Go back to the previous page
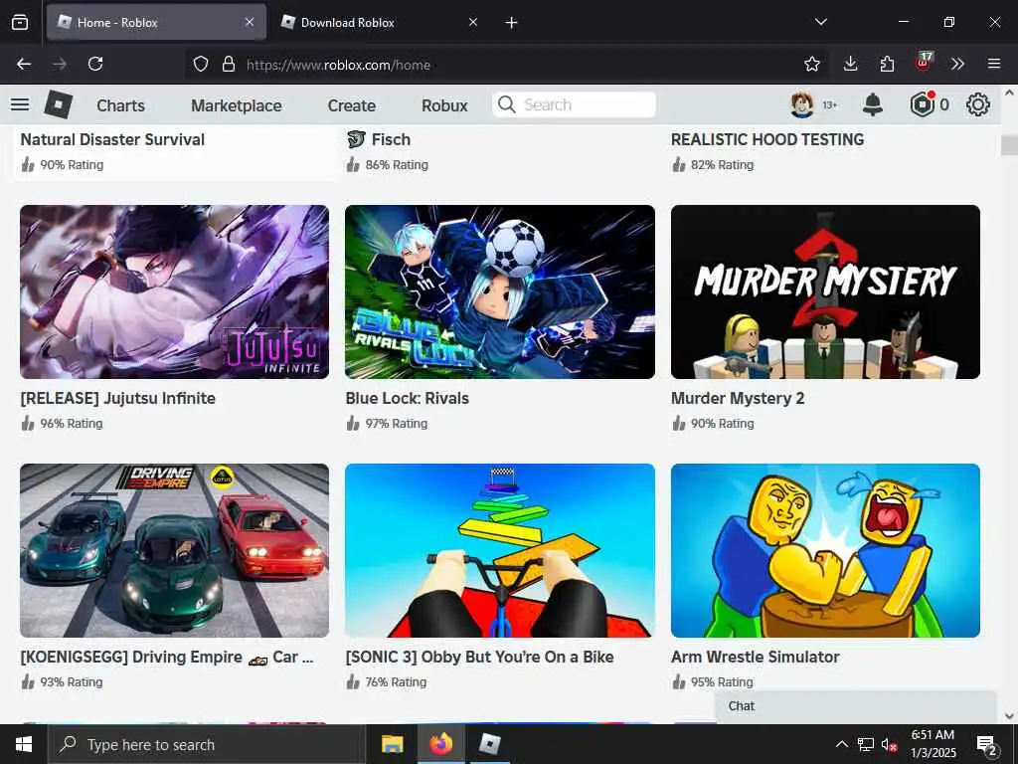The width and height of the screenshot is (1018, 764). click(24, 64)
